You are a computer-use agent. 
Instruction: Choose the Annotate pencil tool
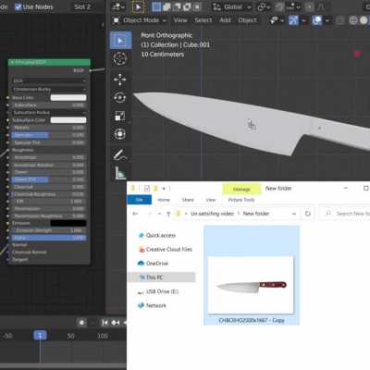[120, 154]
